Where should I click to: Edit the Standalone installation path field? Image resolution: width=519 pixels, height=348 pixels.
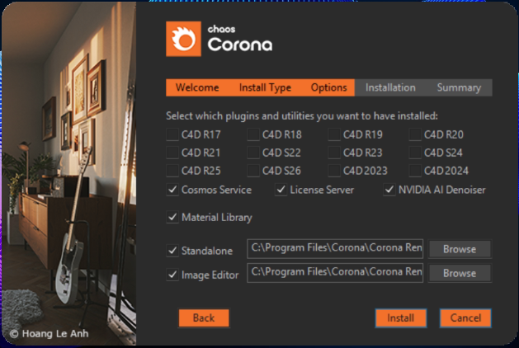(335, 249)
